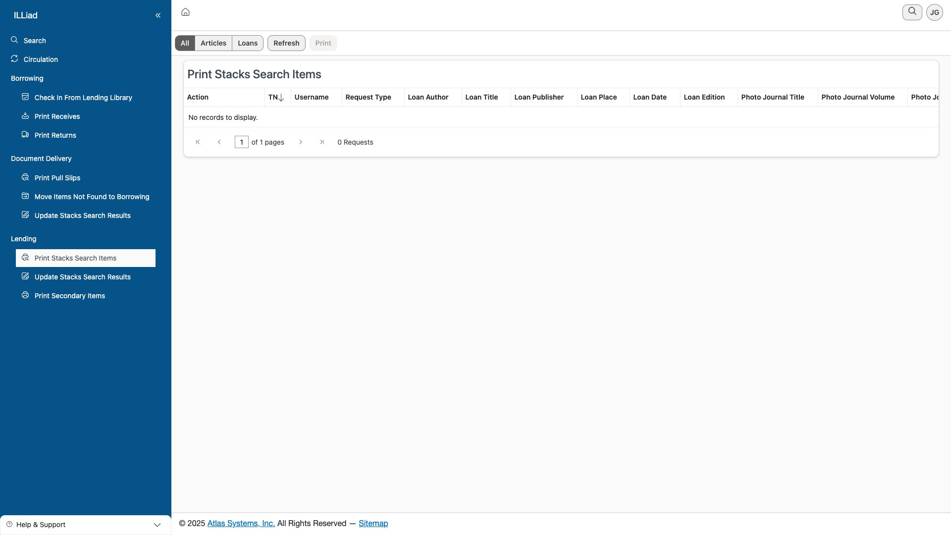Open Check In From Lending Library
Image resolution: width=951 pixels, height=535 pixels.
click(x=83, y=98)
